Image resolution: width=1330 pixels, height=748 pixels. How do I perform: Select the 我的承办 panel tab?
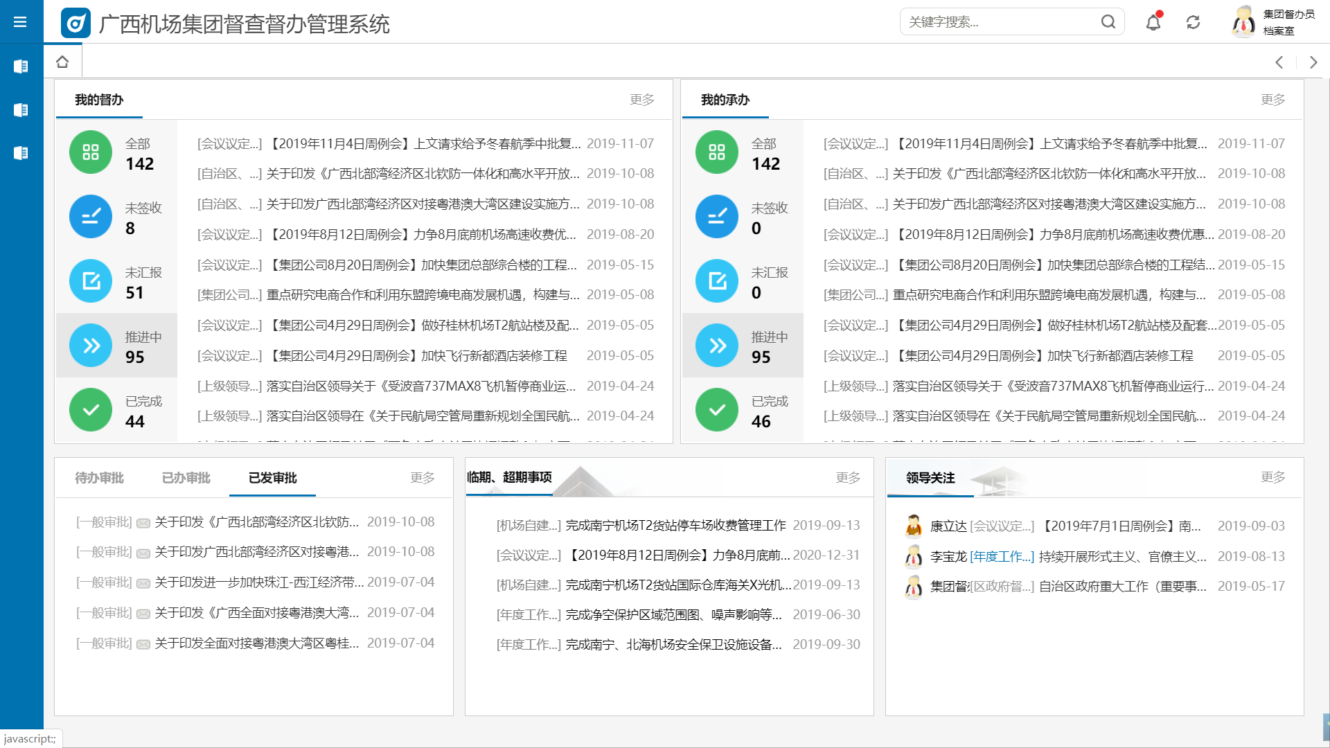(x=725, y=100)
